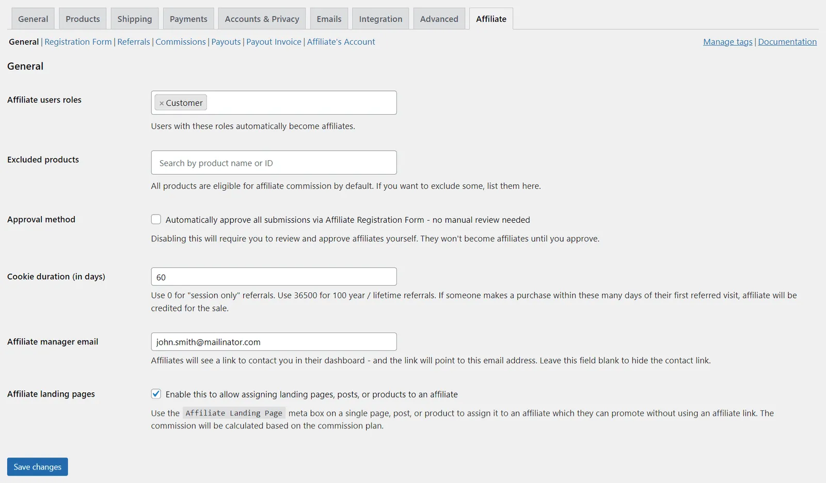Open the Registration Form subsection
The image size is (826, 483).
(x=78, y=42)
